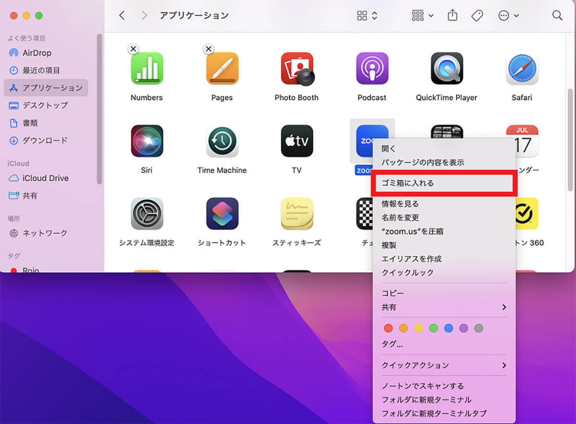Apply the green tag color
This screenshot has height=424, width=576.
[433, 328]
